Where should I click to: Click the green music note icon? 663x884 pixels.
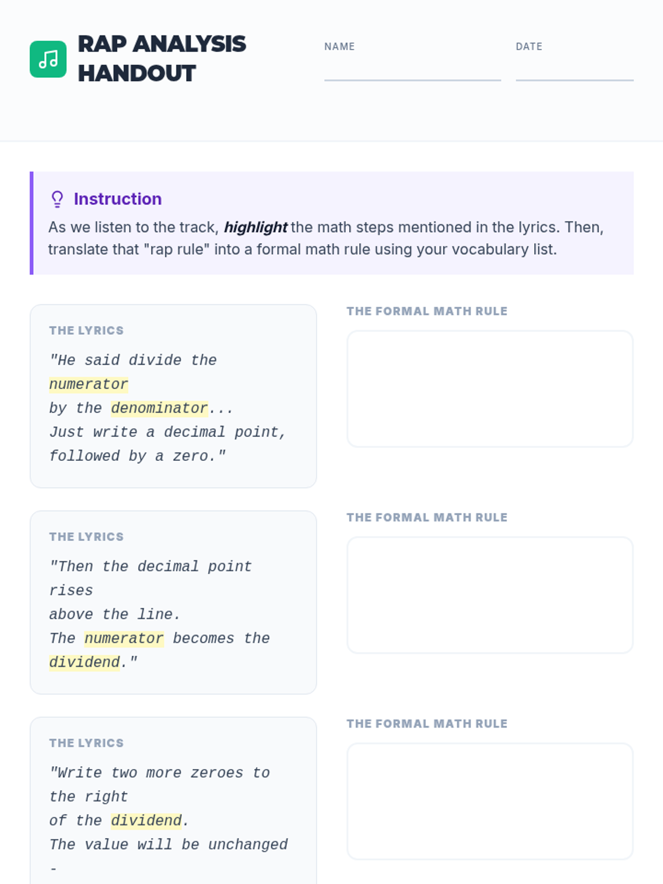[x=48, y=59]
